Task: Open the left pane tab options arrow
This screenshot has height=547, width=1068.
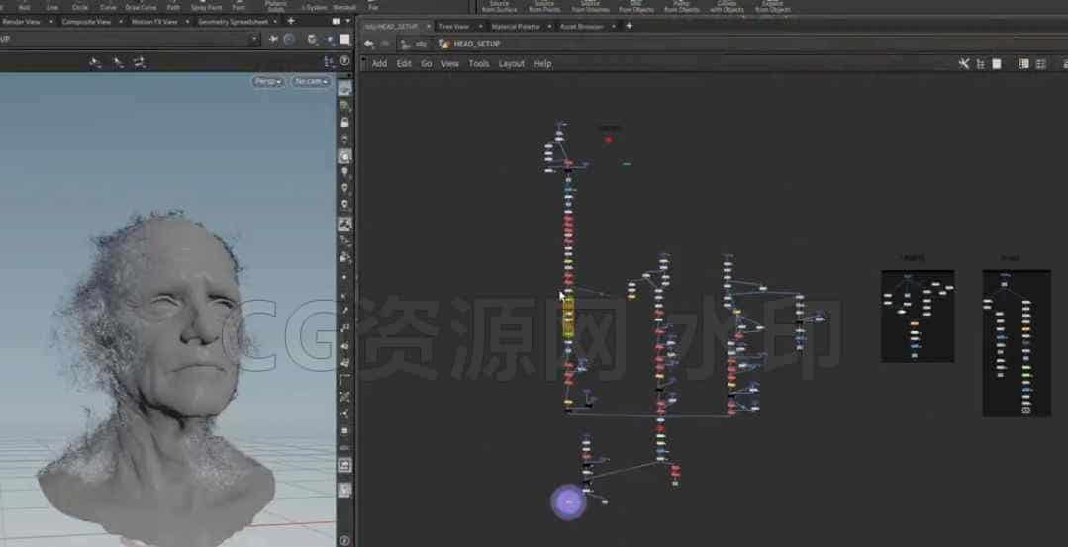Action: coord(348,21)
